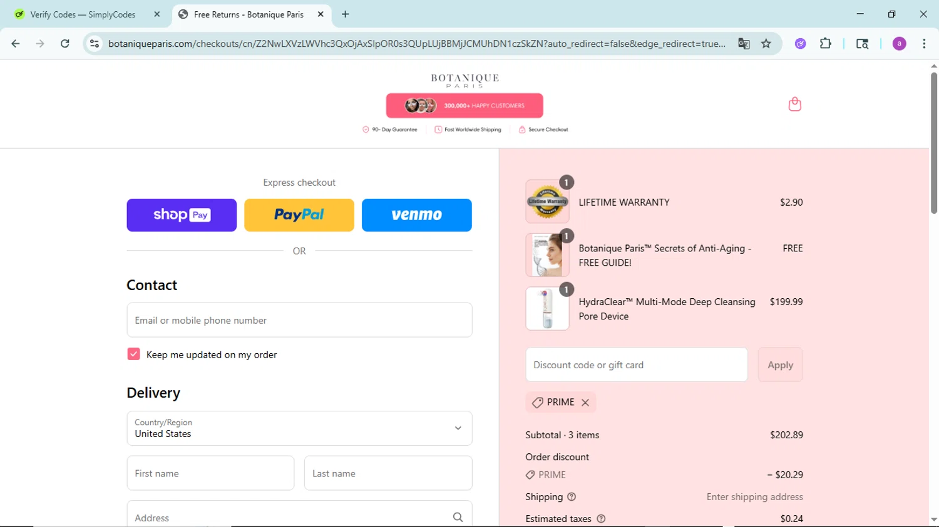939x527 pixels.
Task: Open the shopping bag cart icon
Action: [794, 104]
